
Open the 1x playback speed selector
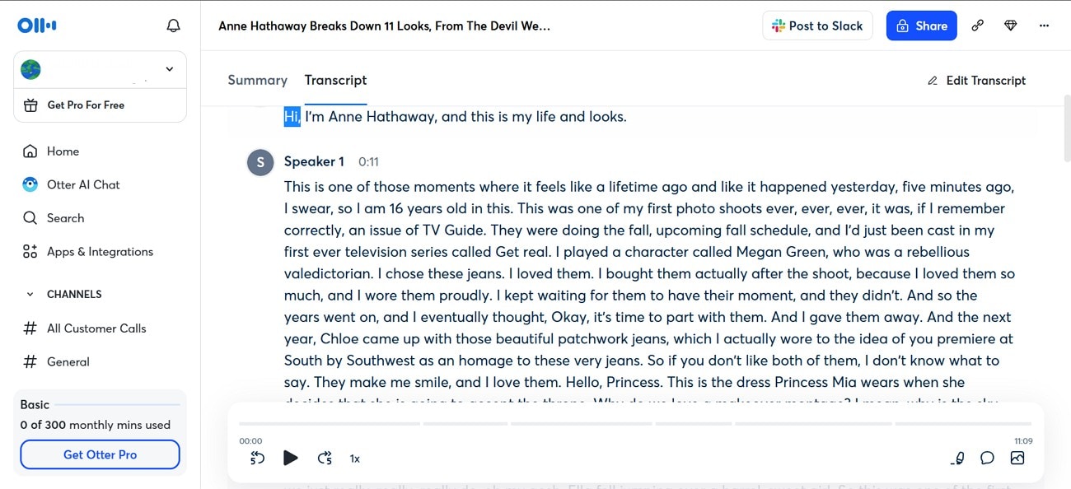[x=355, y=459]
